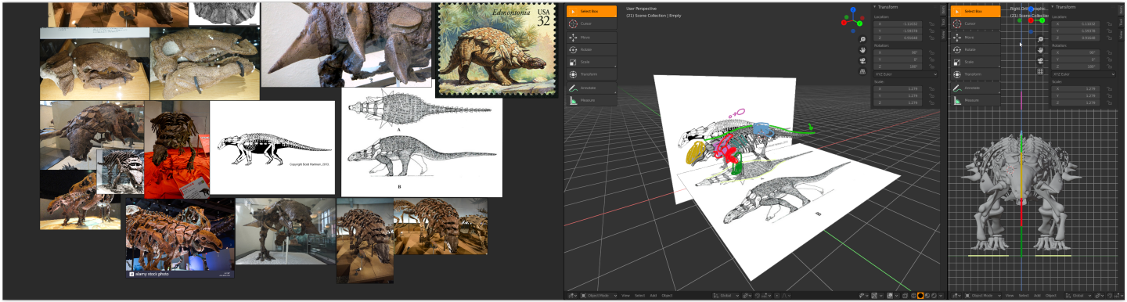
Task: Select the Select Box tool in right orthographic viewport
Action: [x=975, y=12]
